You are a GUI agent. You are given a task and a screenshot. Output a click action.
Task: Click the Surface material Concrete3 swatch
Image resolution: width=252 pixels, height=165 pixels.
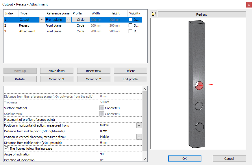(102, 108)
